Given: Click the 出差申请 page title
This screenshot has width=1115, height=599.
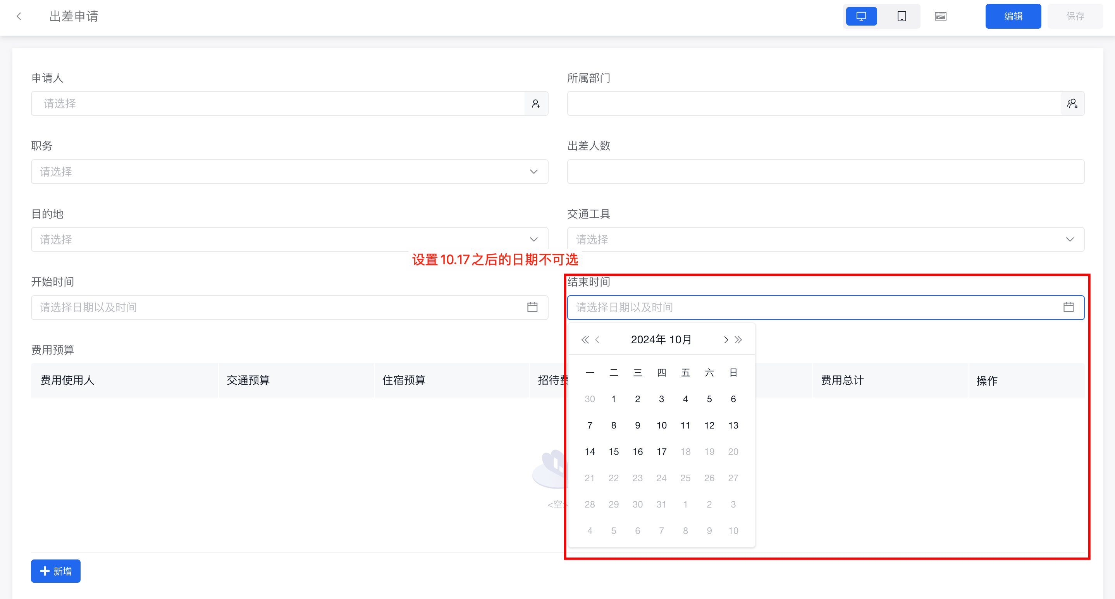Looking at the screenshot, I should tap(74, 16).
